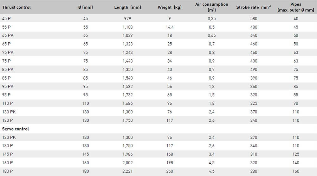Image resolution: width=317 pixels, height=176 pixels.
Task: Select the Servo control section heading
Action: point(16,129)
